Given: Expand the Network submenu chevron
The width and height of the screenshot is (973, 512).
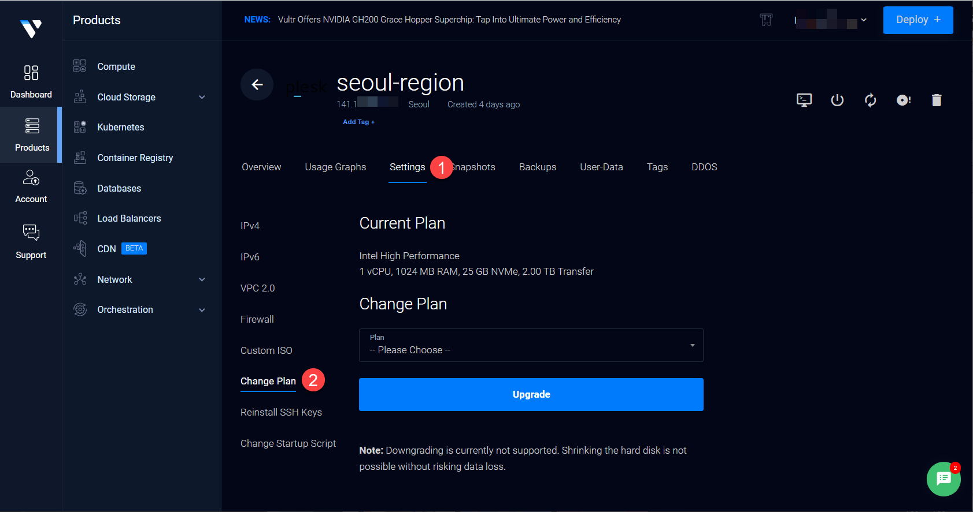Looking at the screenshot, I should pyautogui.click(x=202, y=279).
